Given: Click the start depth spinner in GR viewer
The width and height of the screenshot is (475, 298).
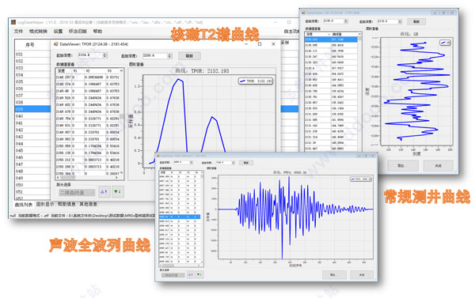Looking at the screenshot, I should (336, 21).
